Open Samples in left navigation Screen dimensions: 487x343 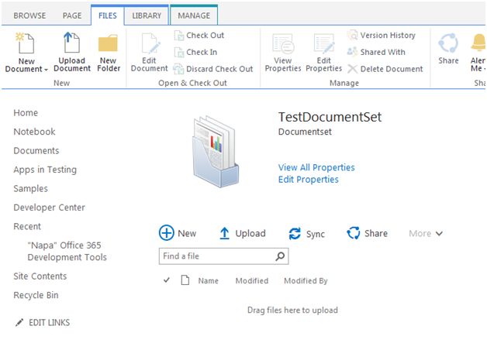coord(31,189)
